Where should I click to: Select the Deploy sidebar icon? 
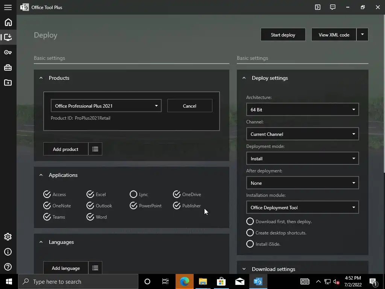[x=8, y=37]
